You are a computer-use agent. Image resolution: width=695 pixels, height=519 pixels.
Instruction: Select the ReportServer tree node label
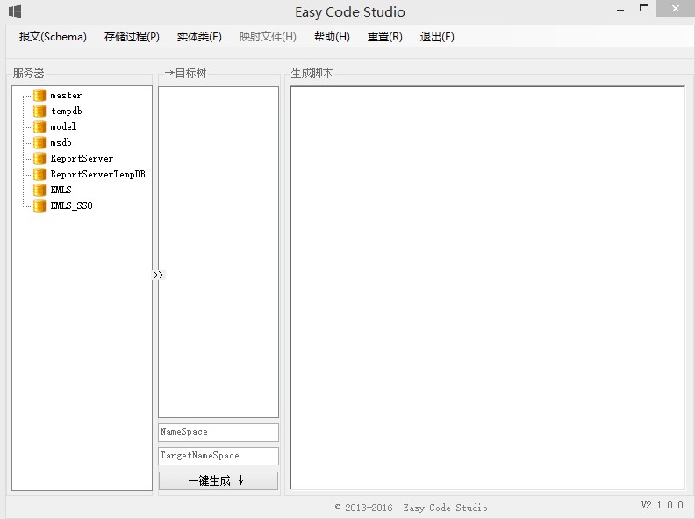[82, 158]
